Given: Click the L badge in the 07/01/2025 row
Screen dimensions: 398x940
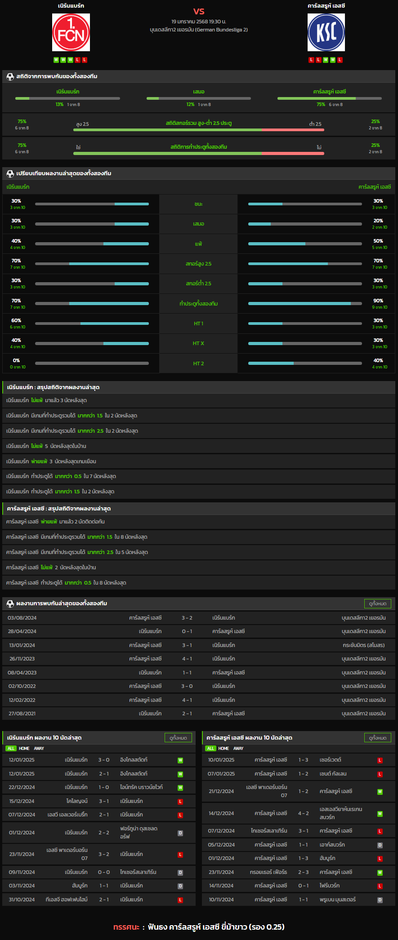Looking at the screenshot, I should pyautogui.click(x=380, y=774).
